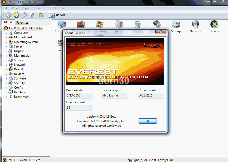Expand the Storage tree node arrow

click(x=6, y=60)
